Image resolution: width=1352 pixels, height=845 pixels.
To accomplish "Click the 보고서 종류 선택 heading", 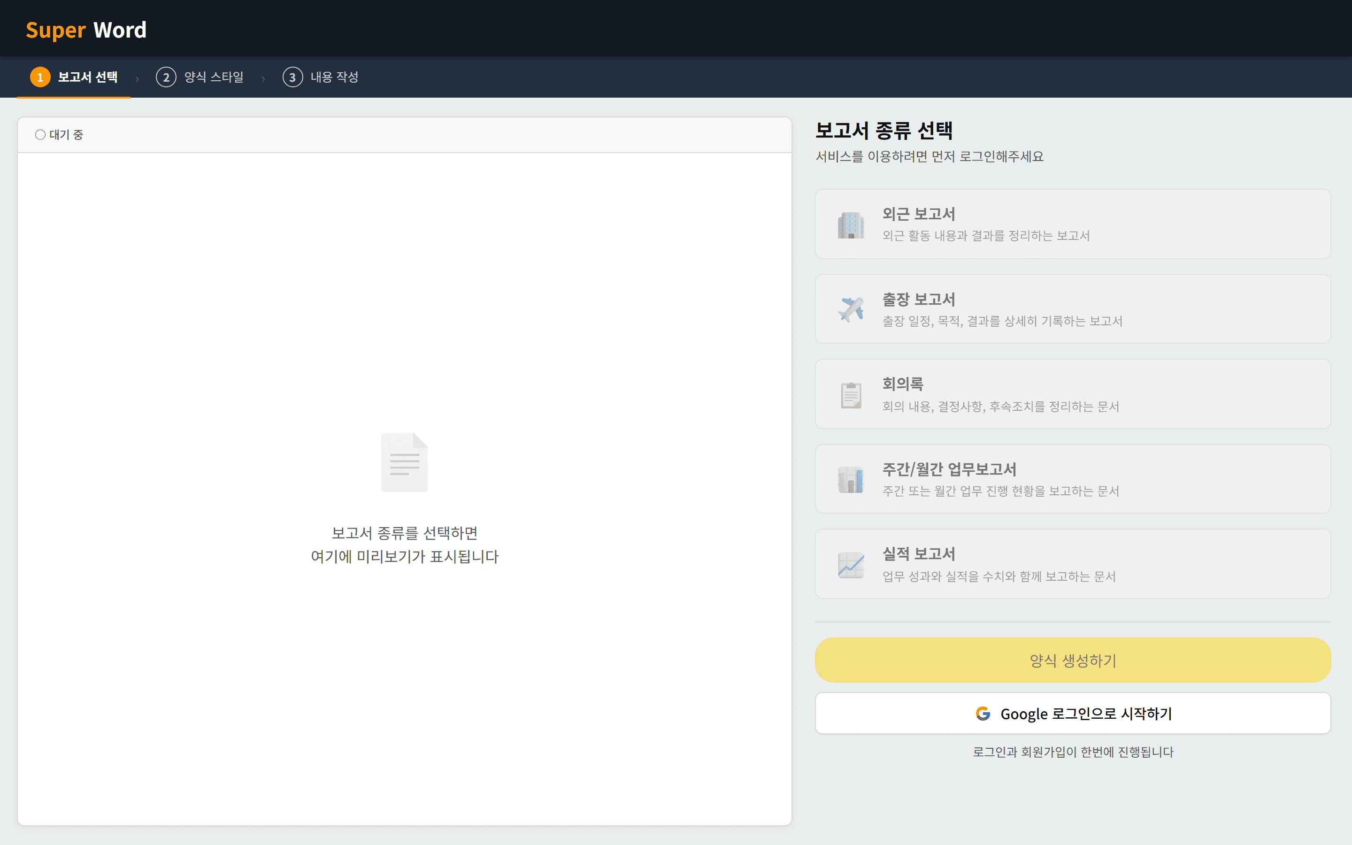I will pos(884,131).
